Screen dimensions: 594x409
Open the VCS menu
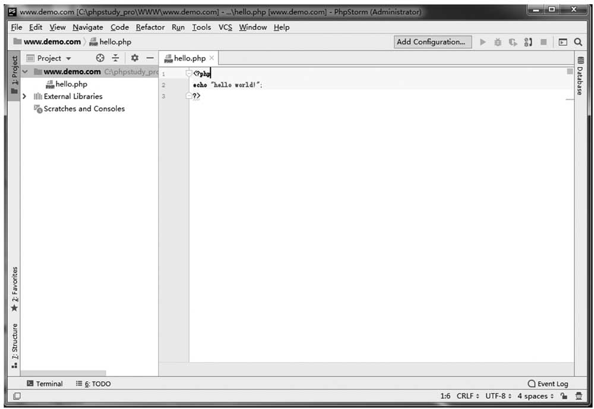(225, 27)
